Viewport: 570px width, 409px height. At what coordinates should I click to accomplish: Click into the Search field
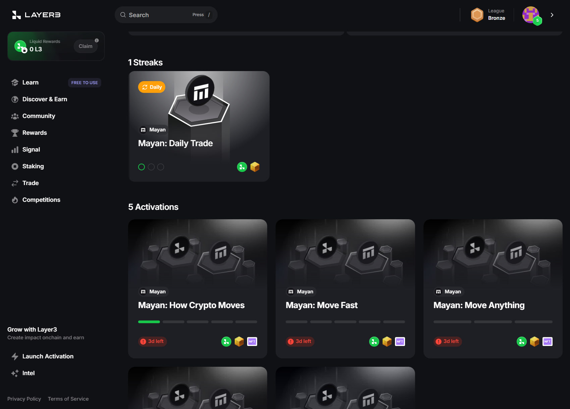(x=166, y=15)
